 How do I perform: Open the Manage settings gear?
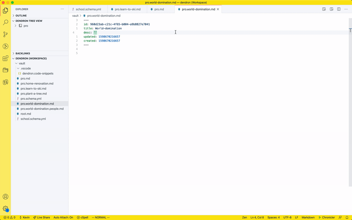(5, 209)
